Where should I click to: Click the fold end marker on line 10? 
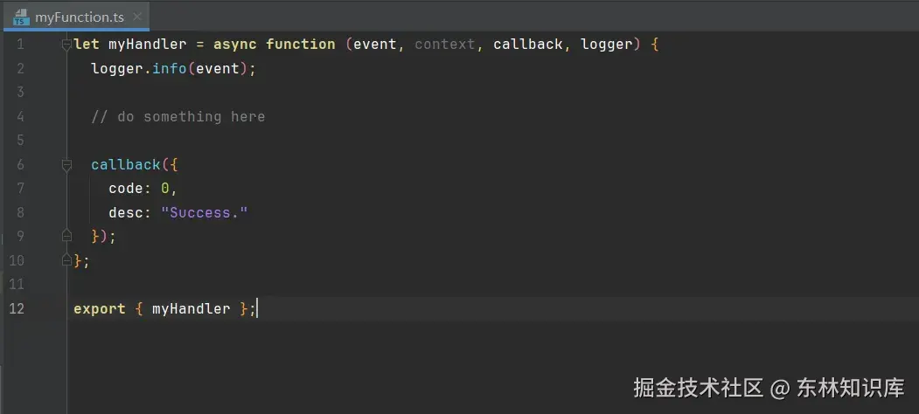(66, 260)
